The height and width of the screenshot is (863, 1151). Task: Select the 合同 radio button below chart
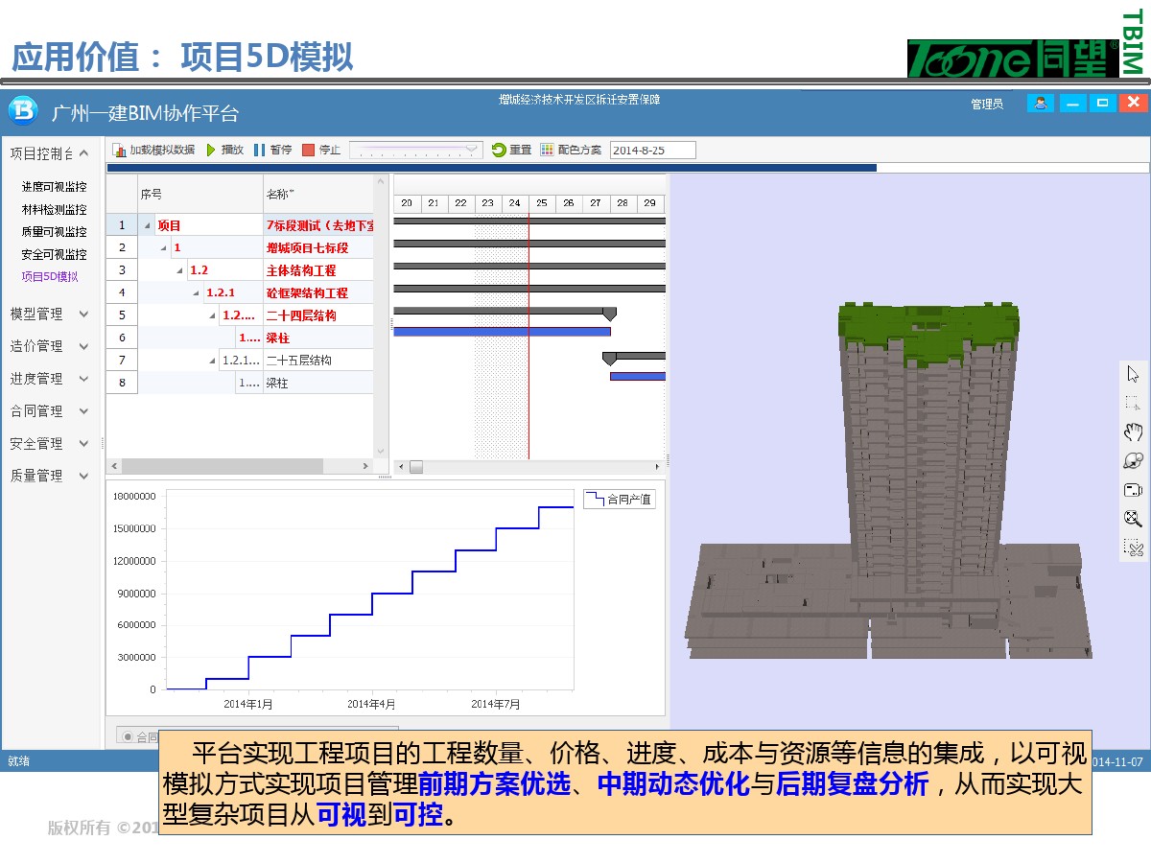click(127, 736)
